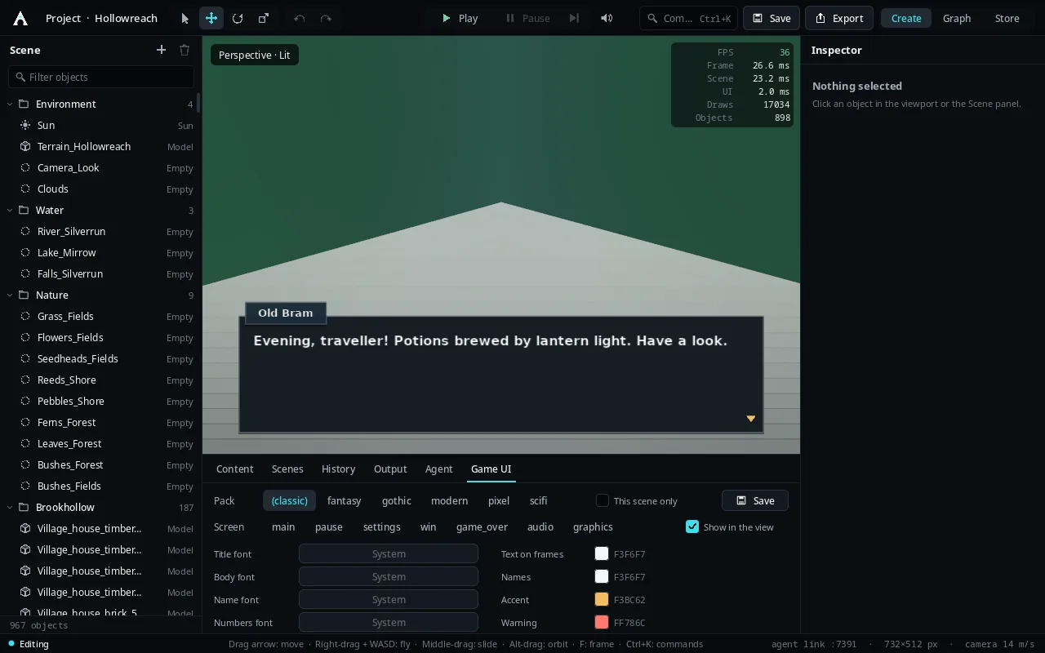Click the Filter objects search field
Screen dimensions: 1045x653
101,77
